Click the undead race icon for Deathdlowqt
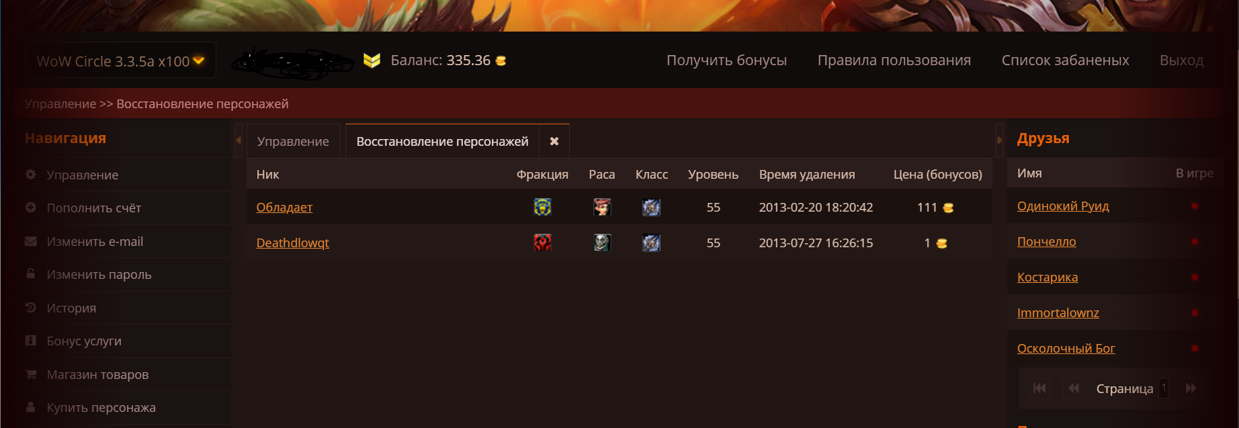 pyautogui.click(x=602, y=243)
